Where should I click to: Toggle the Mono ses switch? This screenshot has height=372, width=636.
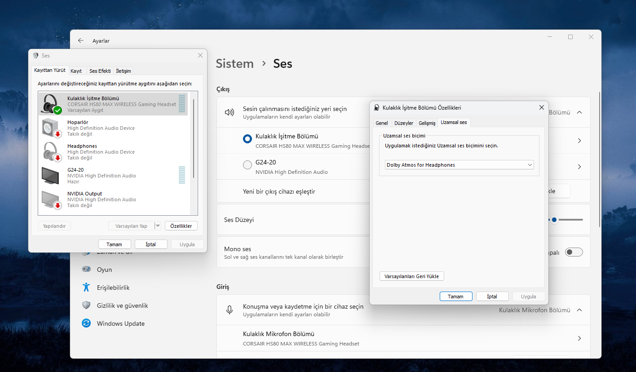pos(574,252)
